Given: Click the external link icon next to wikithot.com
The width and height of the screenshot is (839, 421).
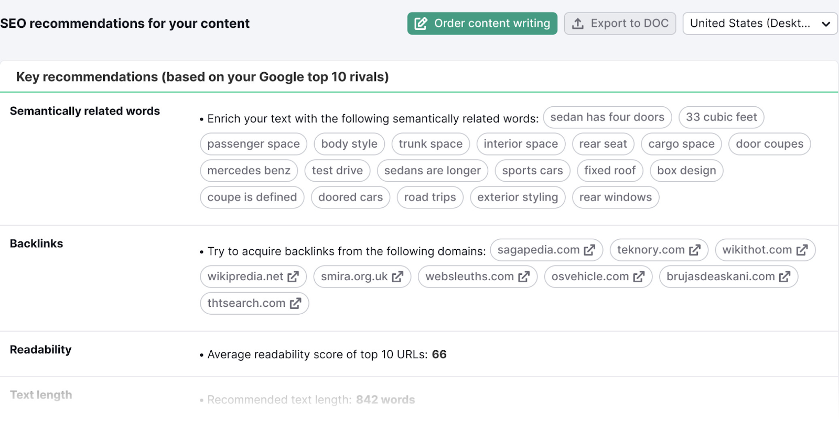Looking at the screenshot, I should pos(802,250).
